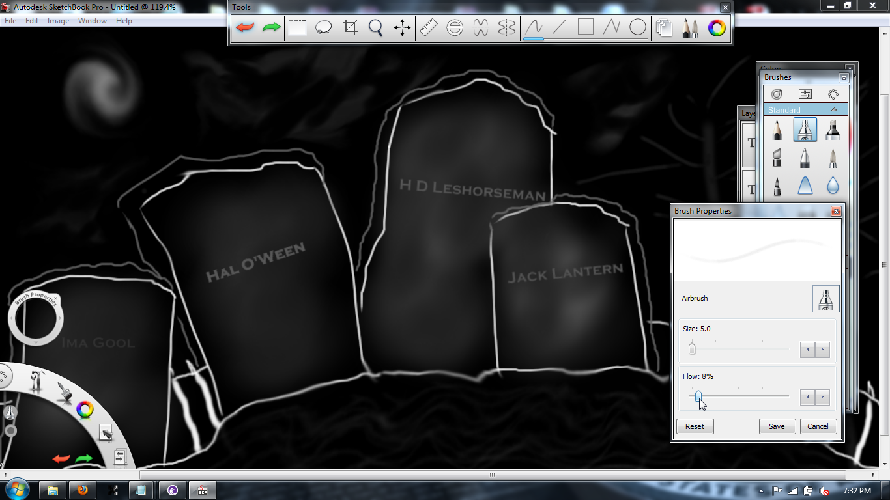The image size is (890, 500).
Task: Launch Firefox from the taskbar
Action: click(x=83, y=490)
